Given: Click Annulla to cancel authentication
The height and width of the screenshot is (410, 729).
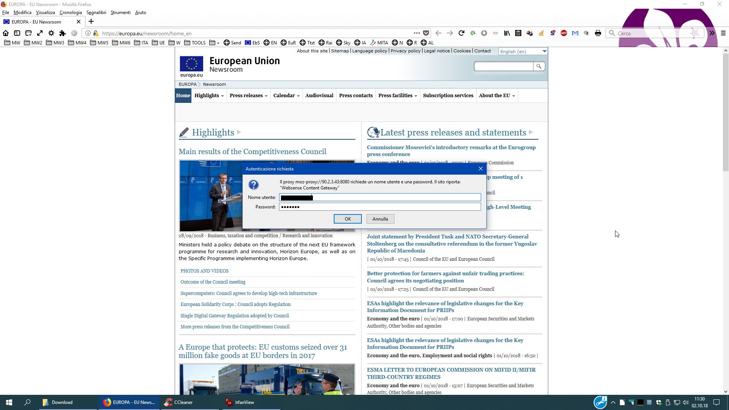Looking at the screenshot, I should tap(380, 219).
